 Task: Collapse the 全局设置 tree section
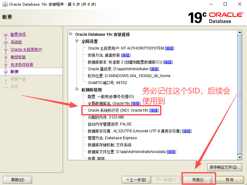(77, 41)
